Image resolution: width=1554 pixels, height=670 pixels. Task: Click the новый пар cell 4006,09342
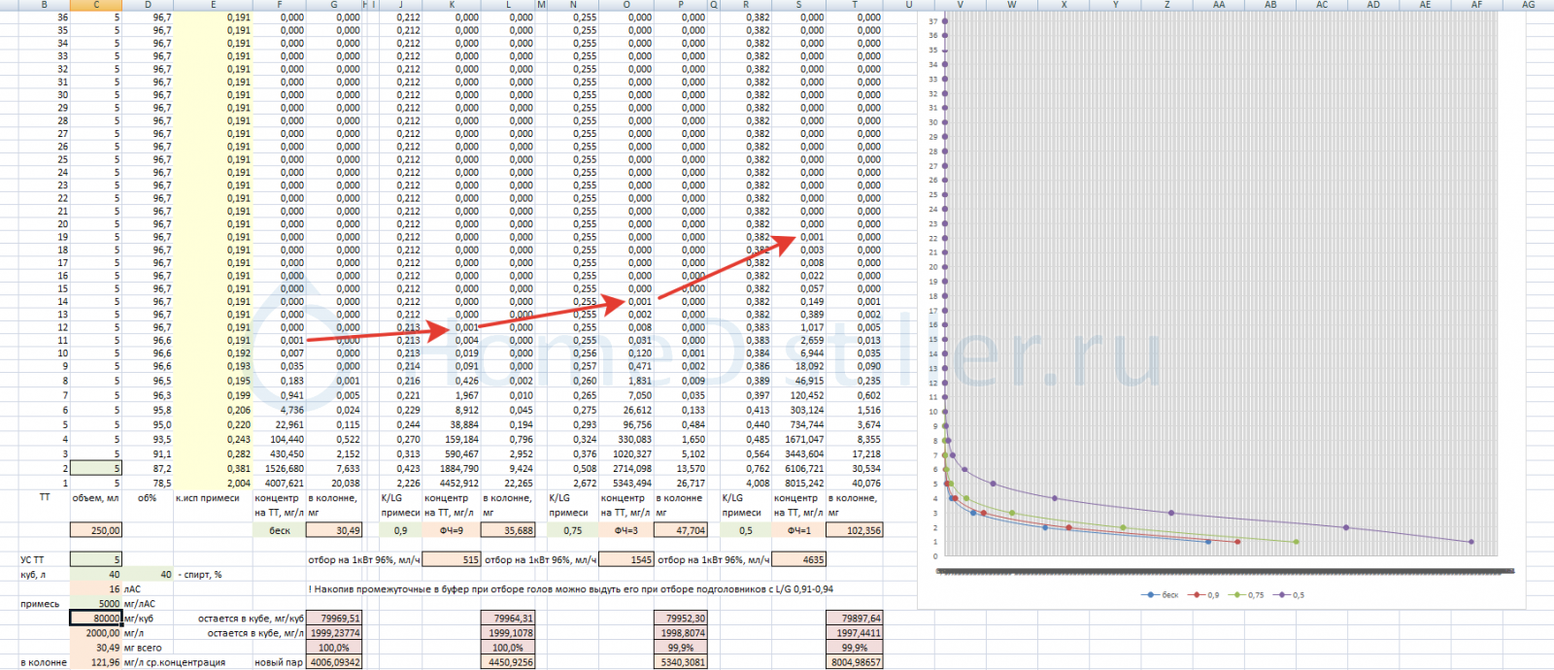tap(334, 662)
